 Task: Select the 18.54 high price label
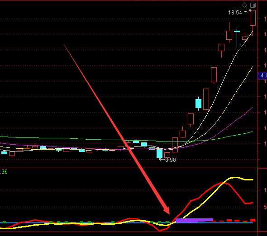[x=235, y=13]
